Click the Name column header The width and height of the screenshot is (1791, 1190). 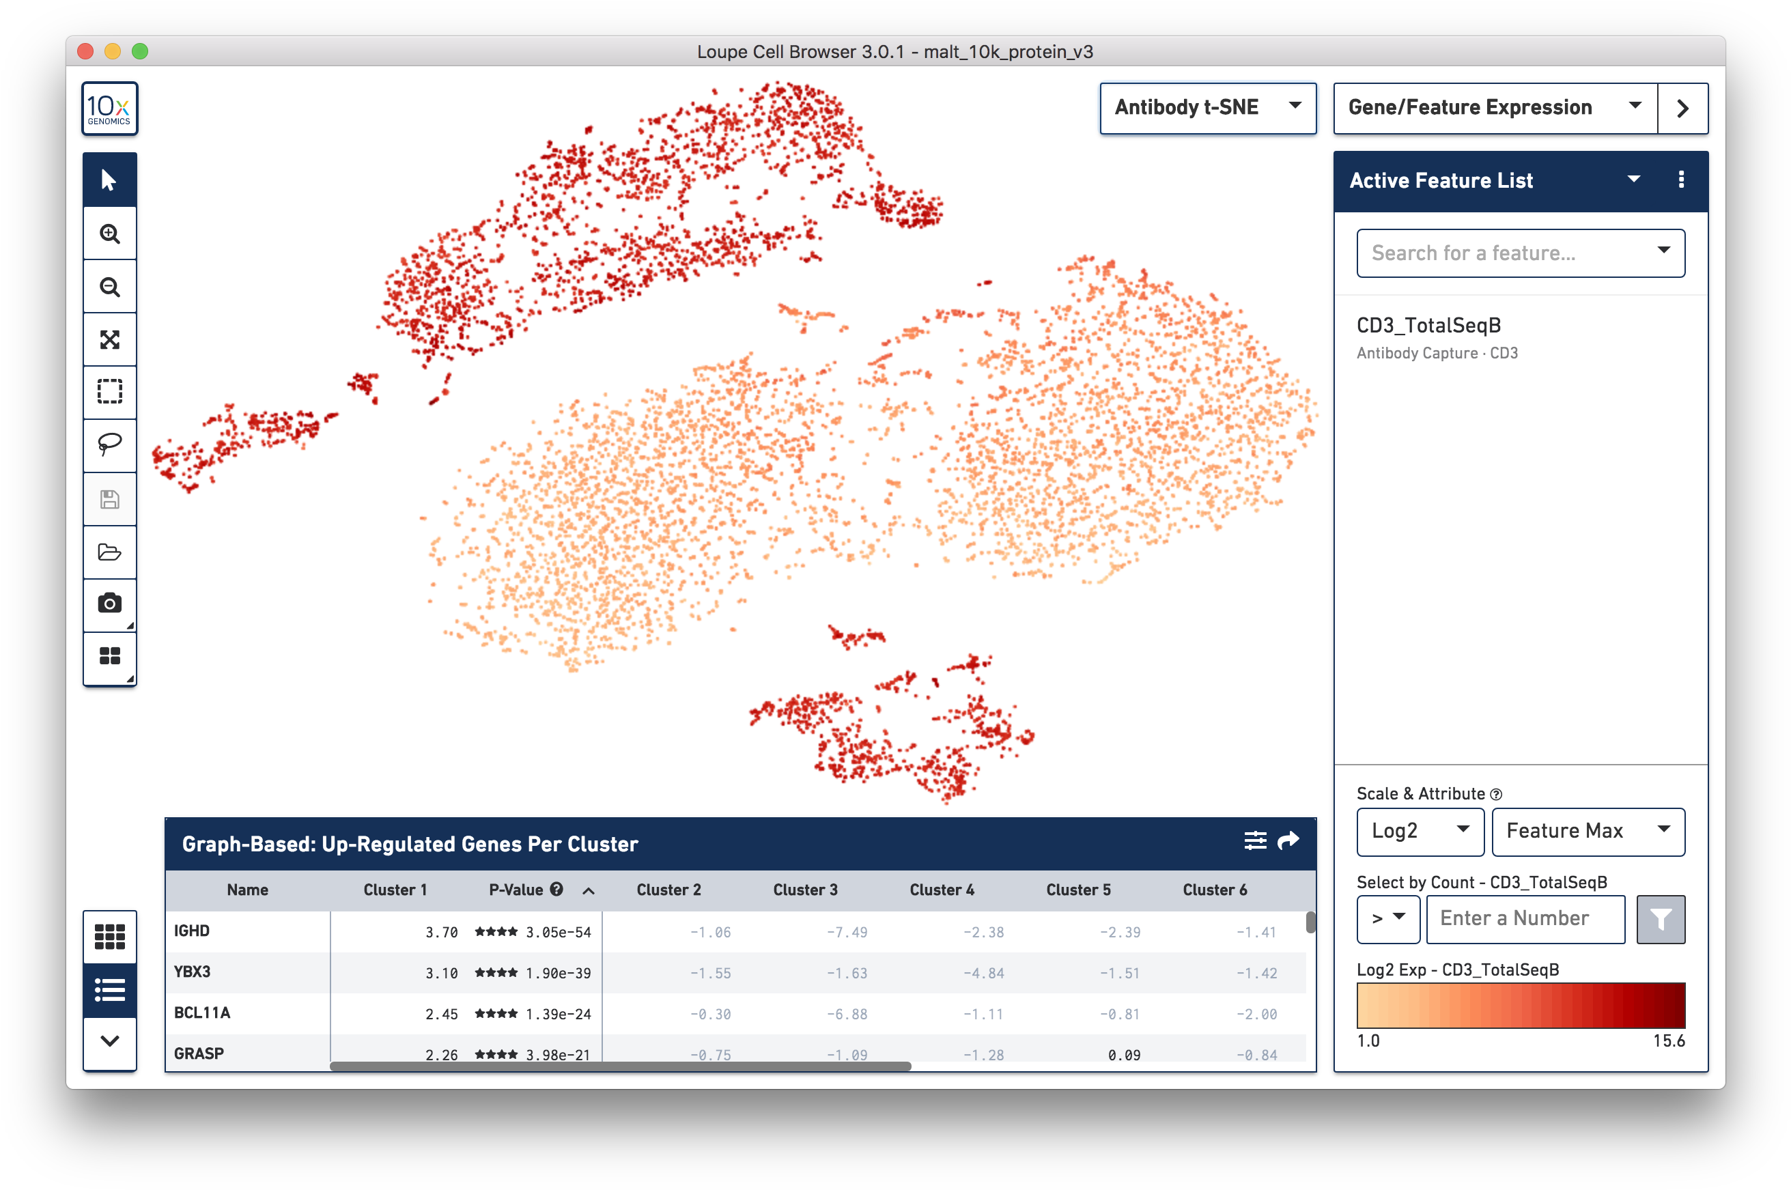tap(247, 890)
